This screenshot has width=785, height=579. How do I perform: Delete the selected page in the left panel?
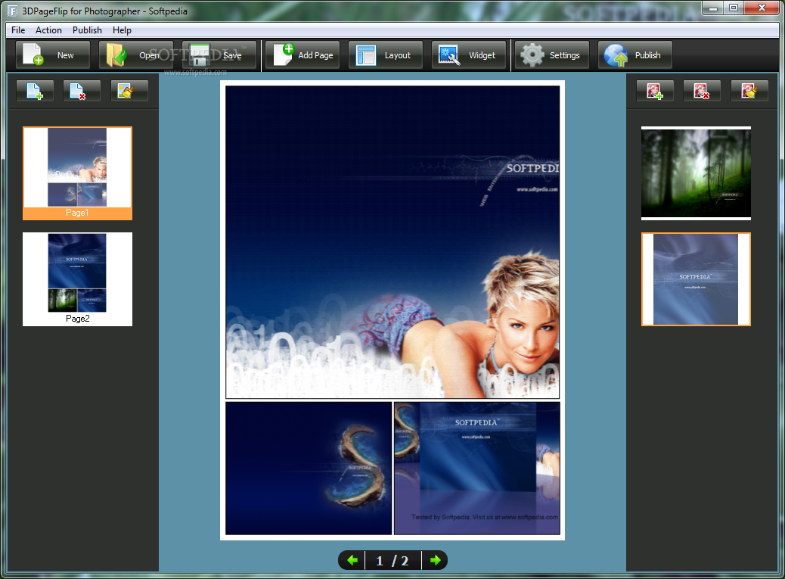point(82,91)
